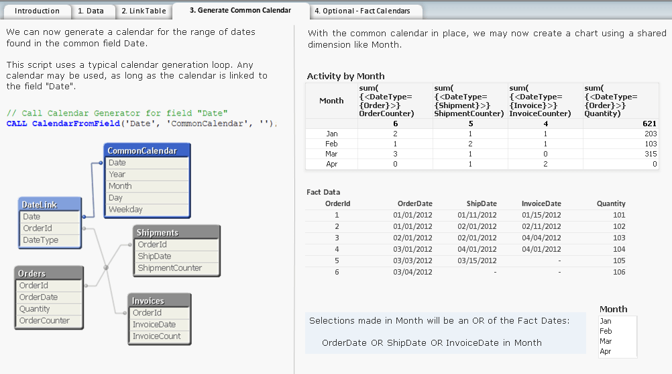
Task: Click the ShipDate header in Fact Data
Action: [x=482, y=203]
